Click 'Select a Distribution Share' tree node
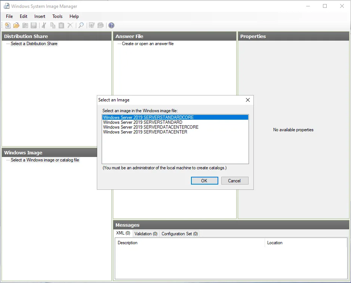The image size is (351, 283). (34, 44)
